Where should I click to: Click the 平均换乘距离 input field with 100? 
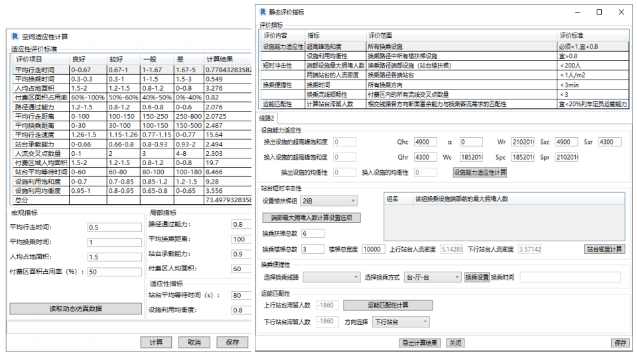pyautogui.click(x=242, y=239)
